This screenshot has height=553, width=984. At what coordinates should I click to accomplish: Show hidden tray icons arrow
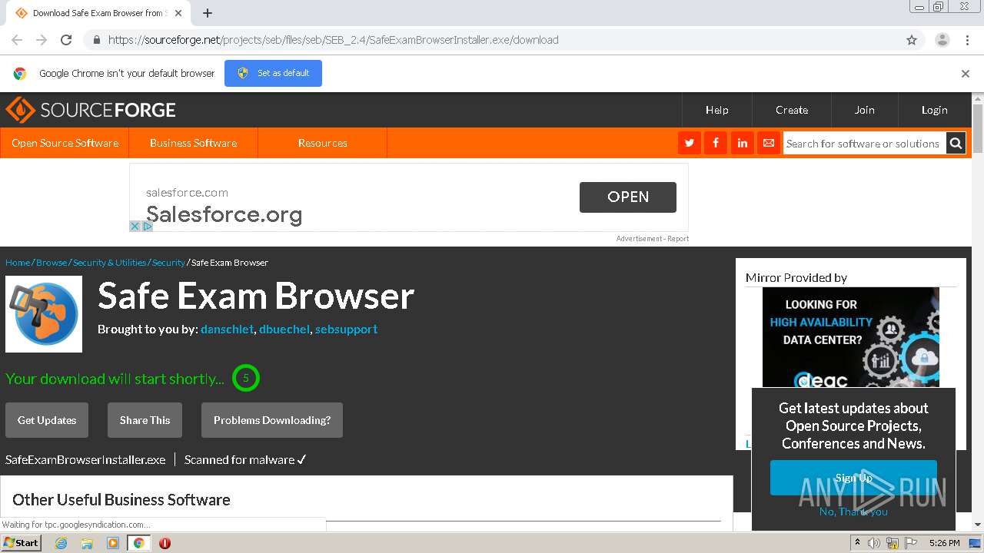tap(858, 543)
